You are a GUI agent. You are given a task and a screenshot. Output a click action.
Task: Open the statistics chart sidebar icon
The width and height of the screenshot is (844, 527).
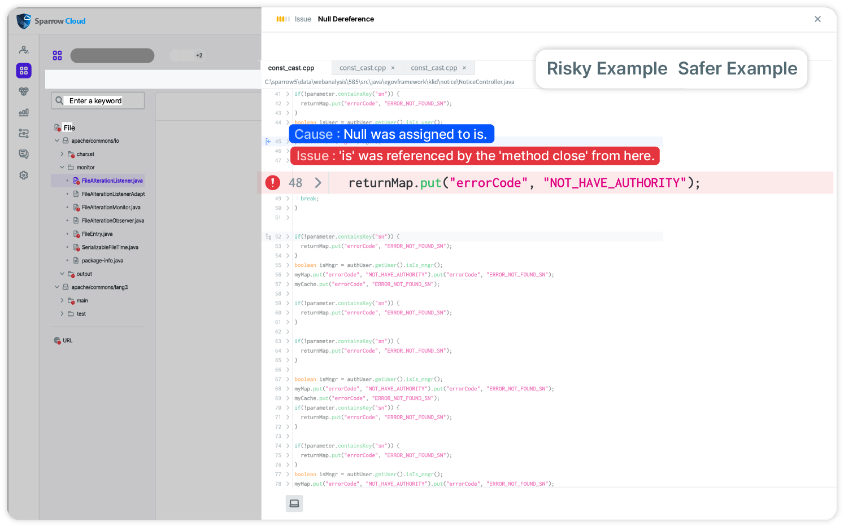tap(24, 112)
